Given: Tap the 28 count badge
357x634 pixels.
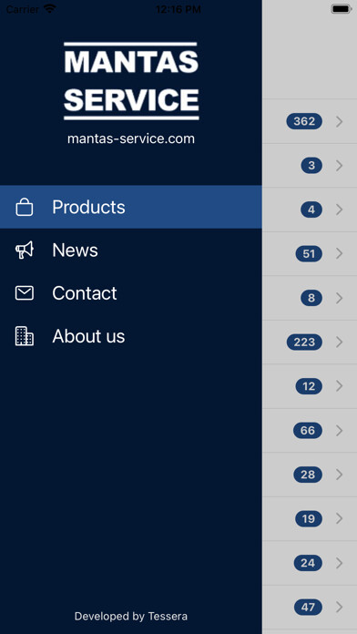Looking at the screenshot, I should click(308, 475).
